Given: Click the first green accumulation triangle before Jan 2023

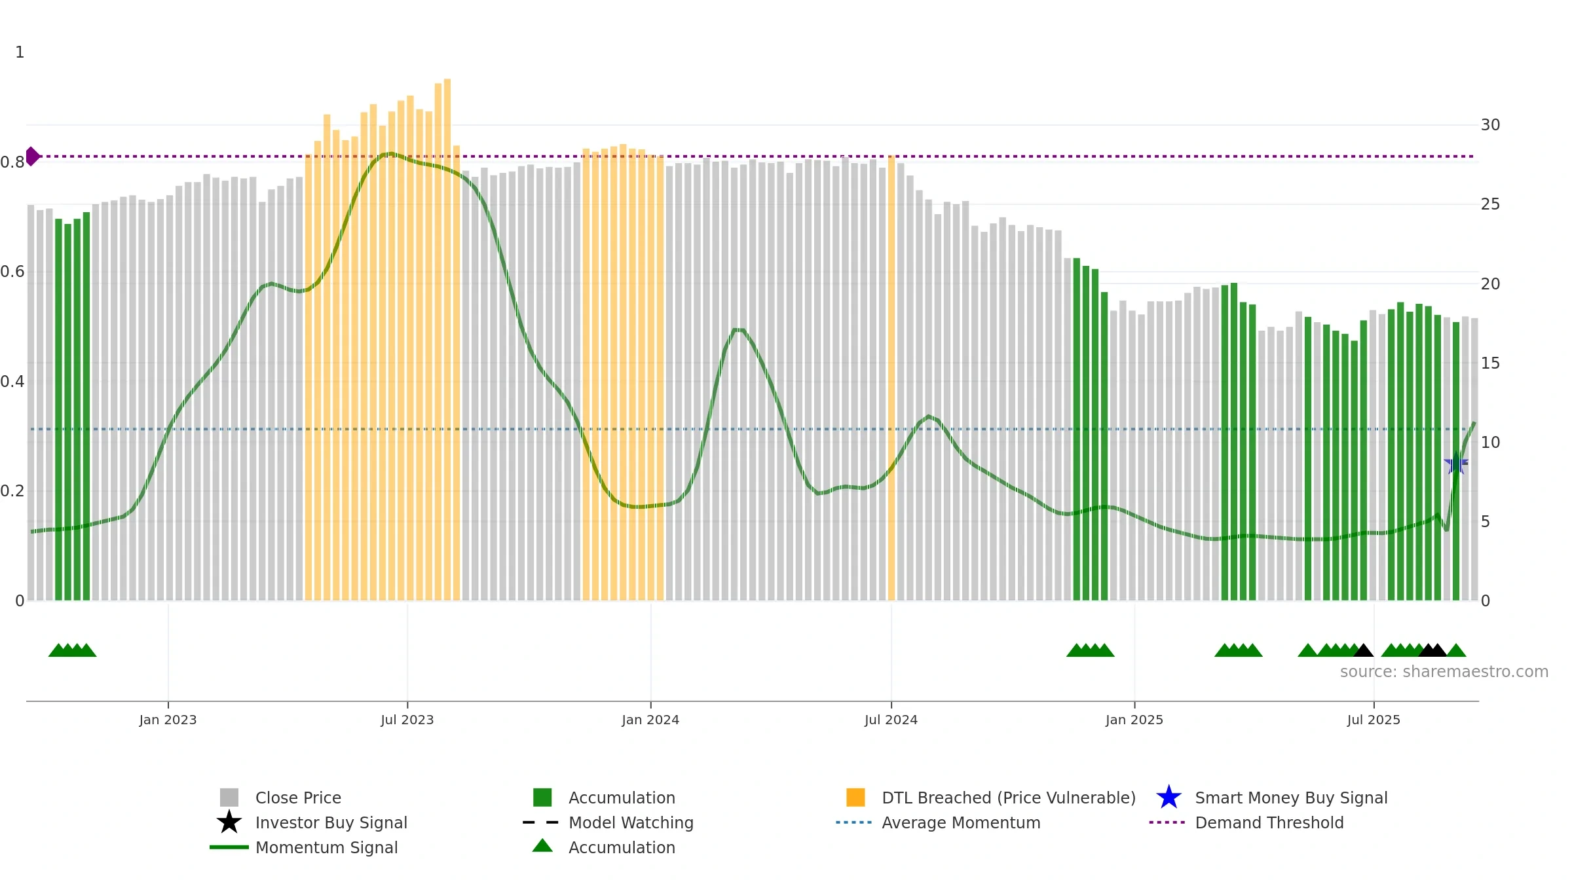Looking at the screenshot, I should (58, 650).
